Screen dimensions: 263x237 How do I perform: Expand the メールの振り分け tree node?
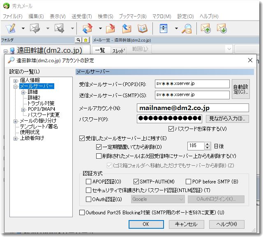coord(15,121)
